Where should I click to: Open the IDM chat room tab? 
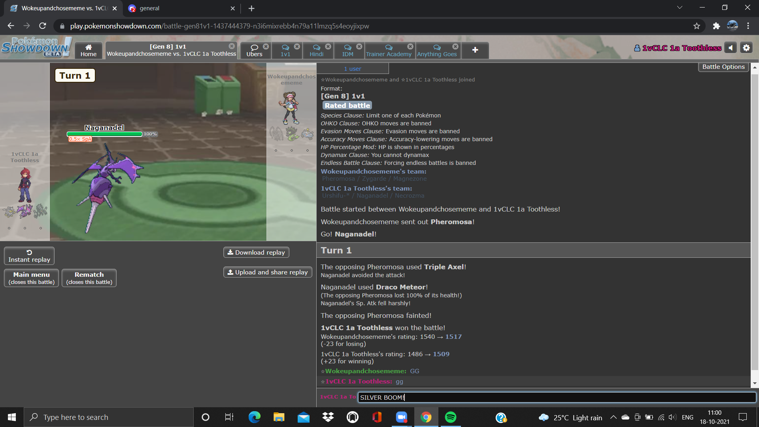(x=347, y=50)
